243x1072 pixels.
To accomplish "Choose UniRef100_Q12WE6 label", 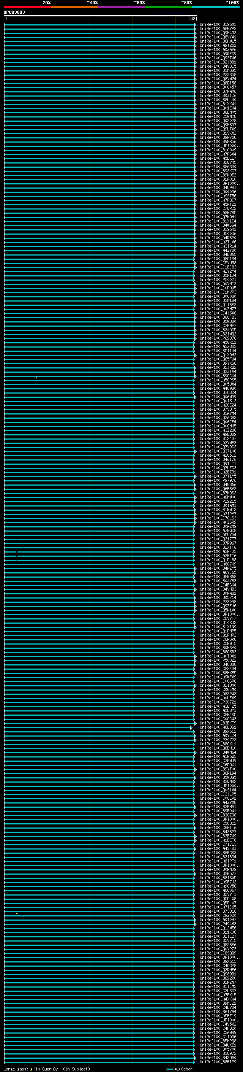I will pos(218,928).
